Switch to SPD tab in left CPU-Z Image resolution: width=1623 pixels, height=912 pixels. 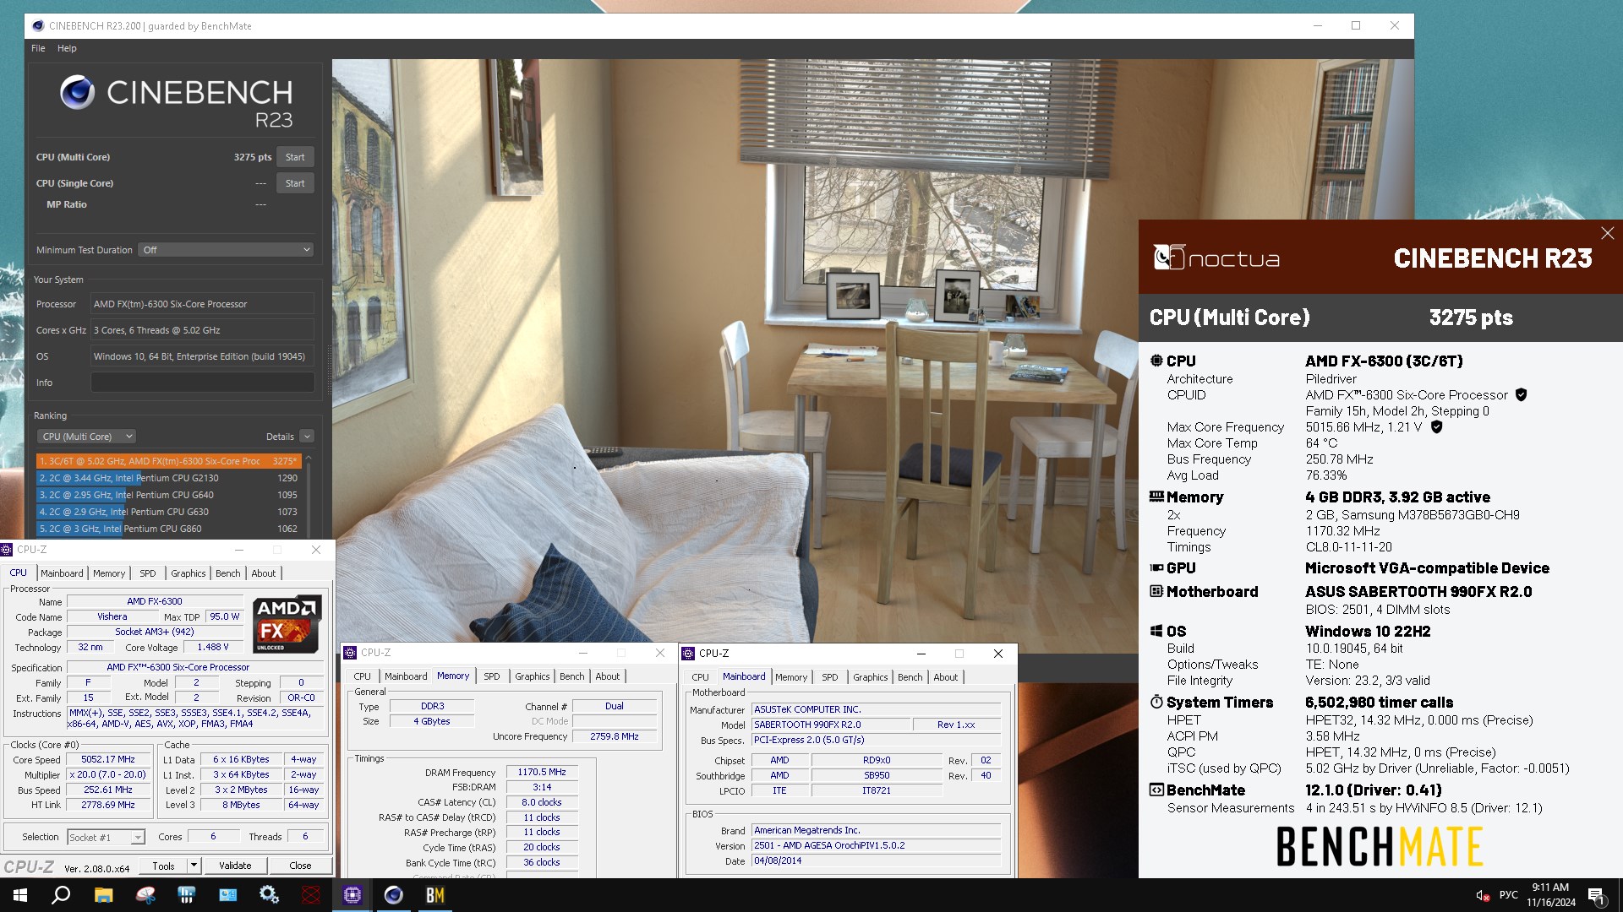pyautogui.click(x=148, y=573)
